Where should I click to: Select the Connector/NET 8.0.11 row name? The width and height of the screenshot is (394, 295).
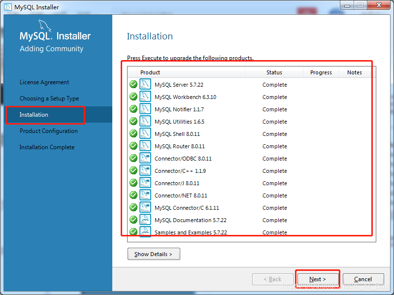(x=181, y=196)
